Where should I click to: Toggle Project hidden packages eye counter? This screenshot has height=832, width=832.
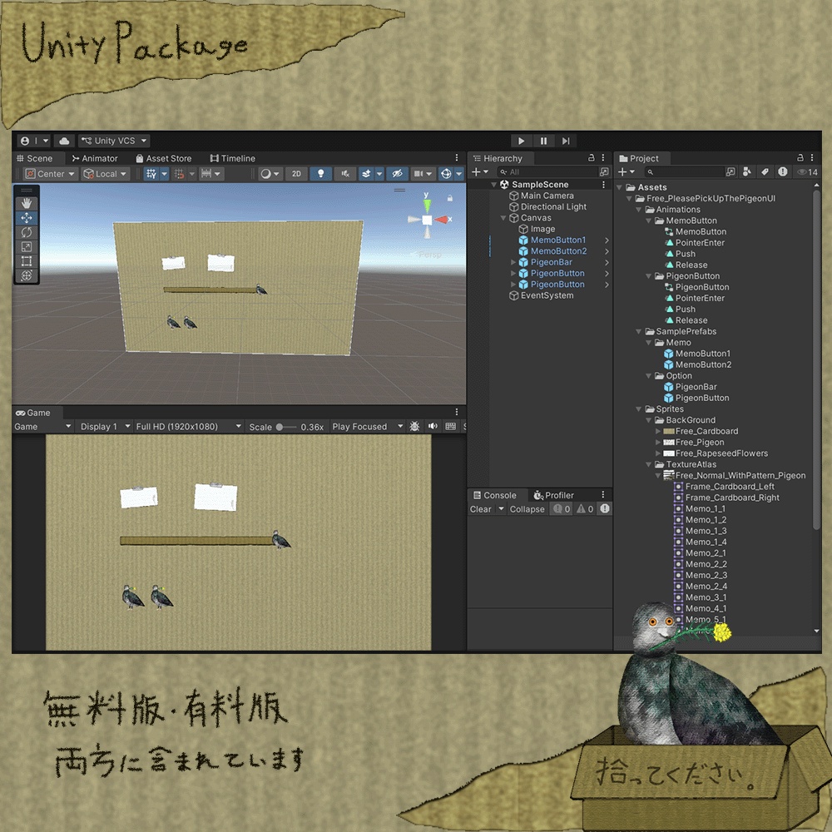807,172
